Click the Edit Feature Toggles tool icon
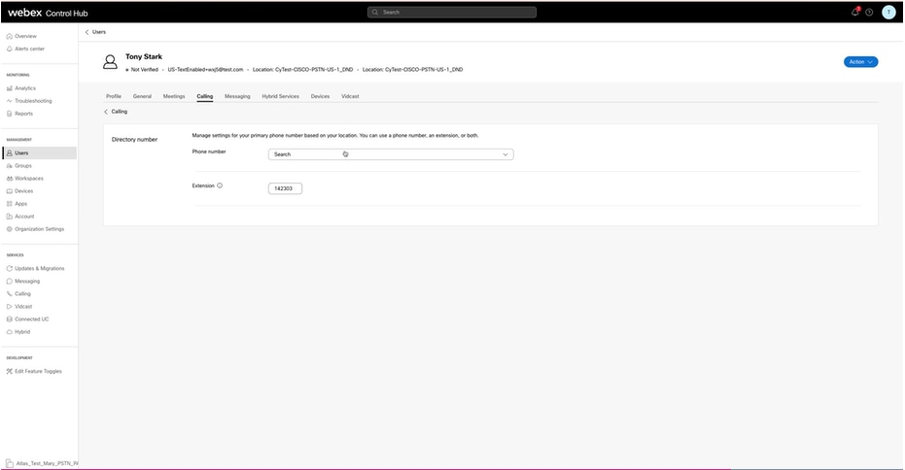The height and width of the screenshot is (470, 905). pyautogui.click(x=10, y=371)
